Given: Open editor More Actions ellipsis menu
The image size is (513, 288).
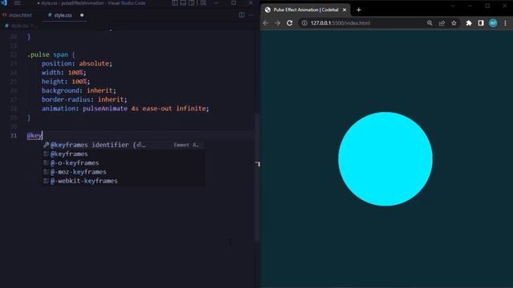Looking at the screenshot, I should 251,15.
